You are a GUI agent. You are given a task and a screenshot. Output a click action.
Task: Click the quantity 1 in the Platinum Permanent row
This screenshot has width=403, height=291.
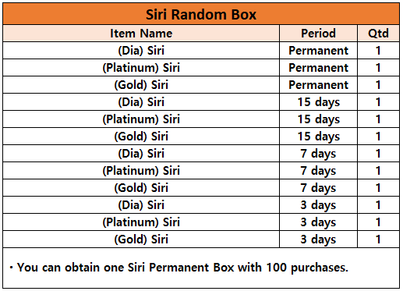tap(378, 68)
